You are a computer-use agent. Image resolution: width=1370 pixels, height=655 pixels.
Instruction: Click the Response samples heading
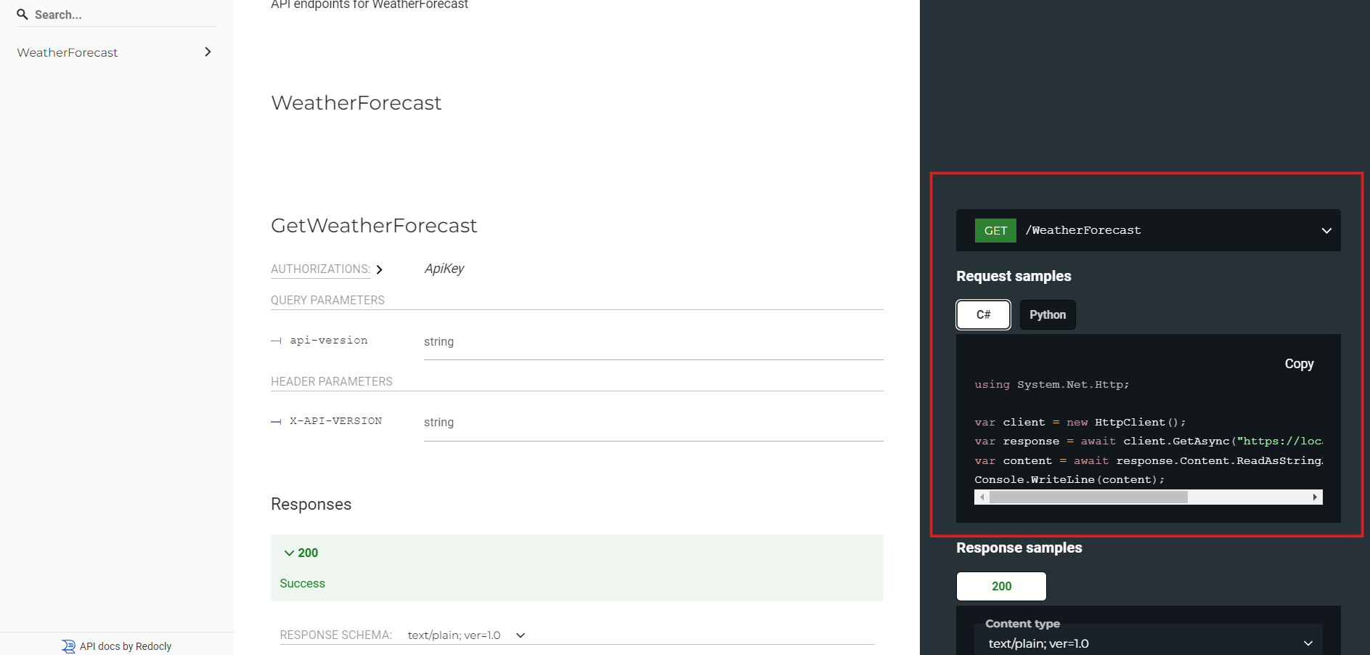click(x=1019, y=548)
